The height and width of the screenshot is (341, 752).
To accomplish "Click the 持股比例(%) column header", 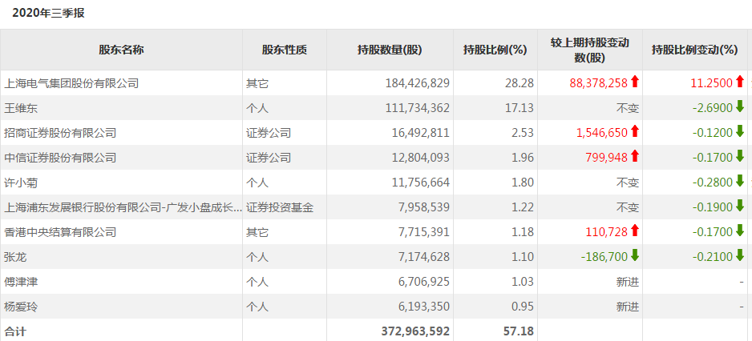I will [495, 50].
